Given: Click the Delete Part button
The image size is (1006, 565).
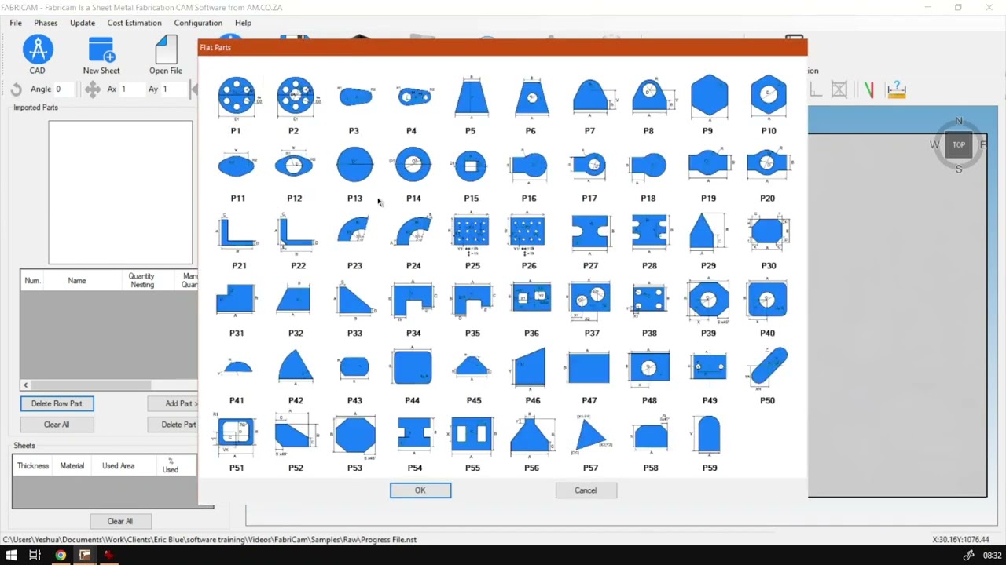Looking at the screenshot, I should (x=173, y=425).
